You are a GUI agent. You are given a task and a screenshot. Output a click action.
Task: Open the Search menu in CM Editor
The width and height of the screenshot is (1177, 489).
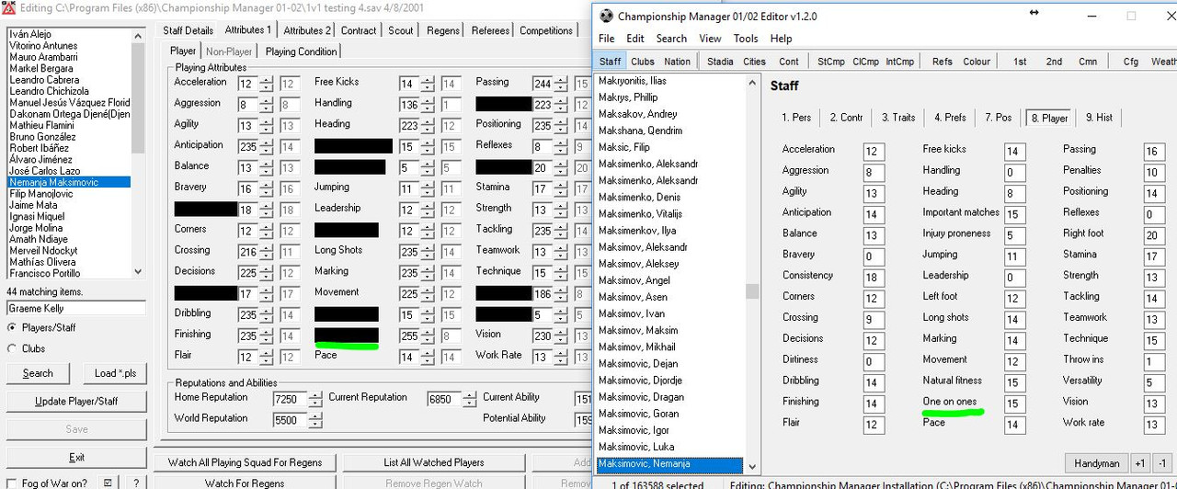[671, 39]
